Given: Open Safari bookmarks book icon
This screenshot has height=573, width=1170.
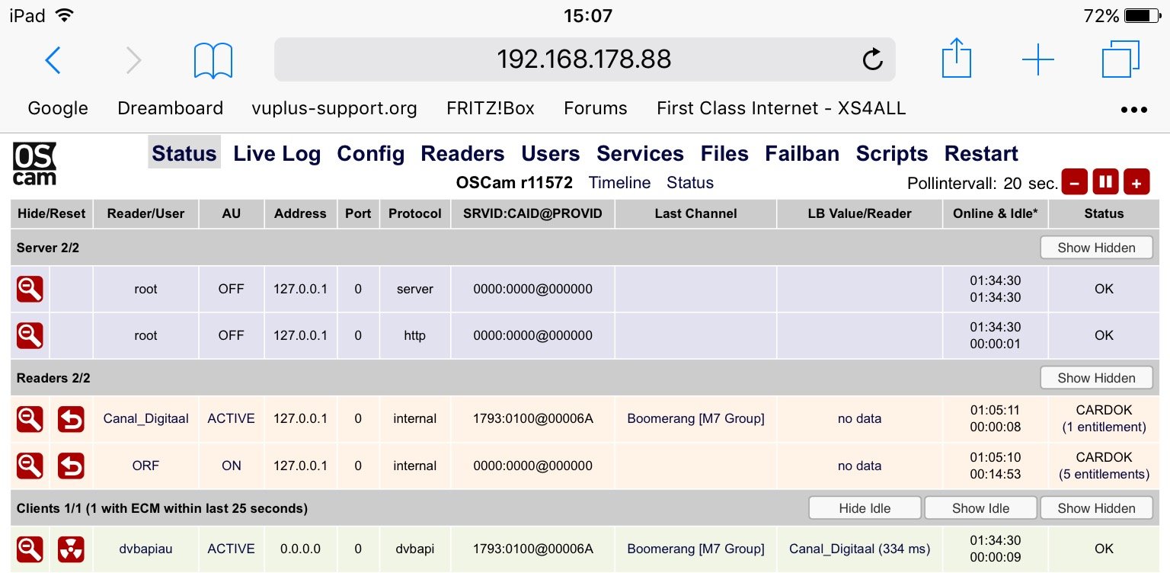Looking at the screenshot, I should coord(213,60).
